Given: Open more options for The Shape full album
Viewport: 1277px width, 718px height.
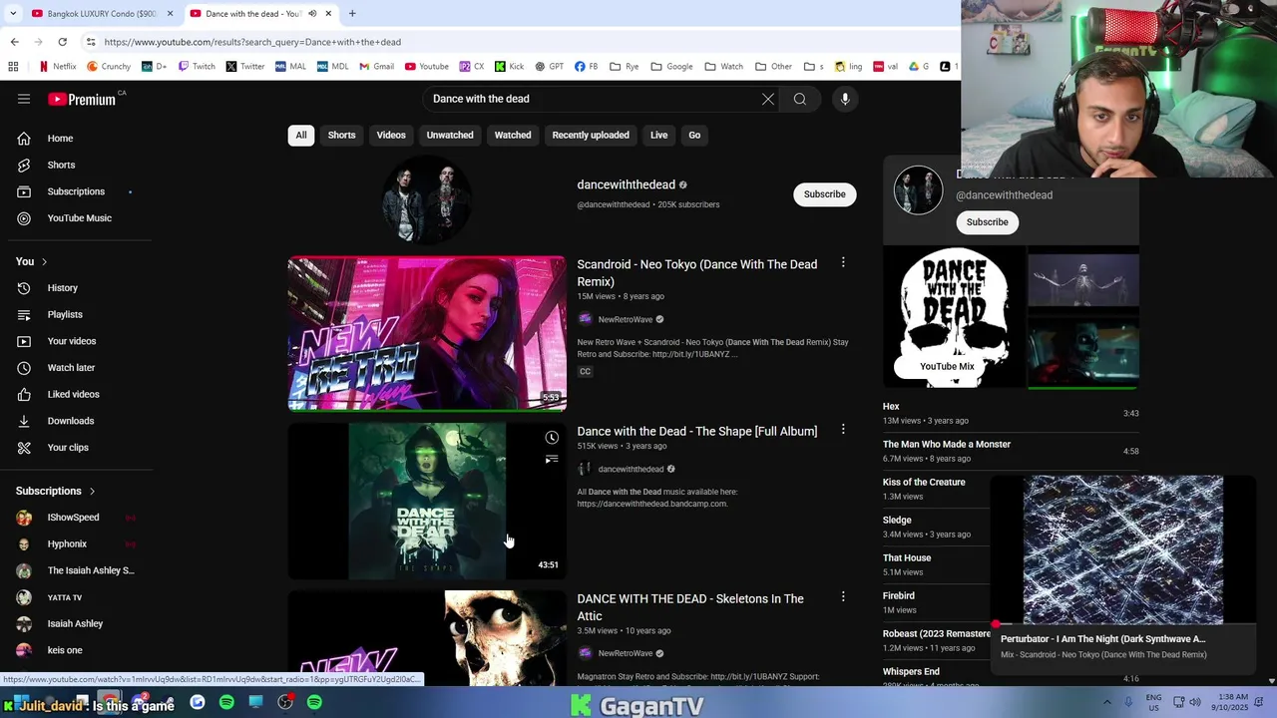Looking at the screenshot, I should [x=843, y=430].
